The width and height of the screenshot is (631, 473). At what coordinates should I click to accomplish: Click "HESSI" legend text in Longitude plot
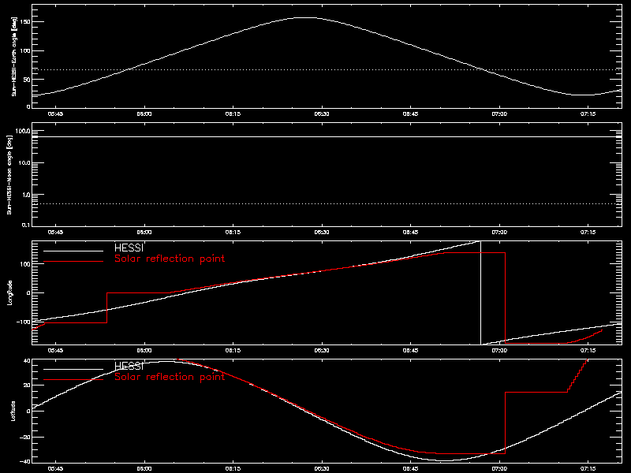pos(129,248)
